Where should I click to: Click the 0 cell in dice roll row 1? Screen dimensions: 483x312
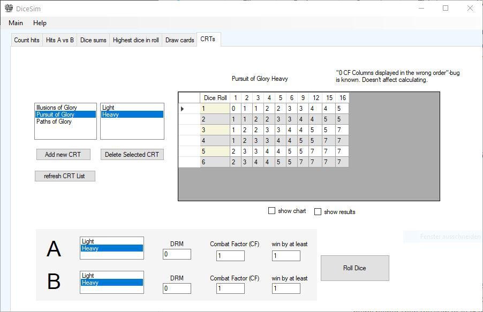point(235,109)
